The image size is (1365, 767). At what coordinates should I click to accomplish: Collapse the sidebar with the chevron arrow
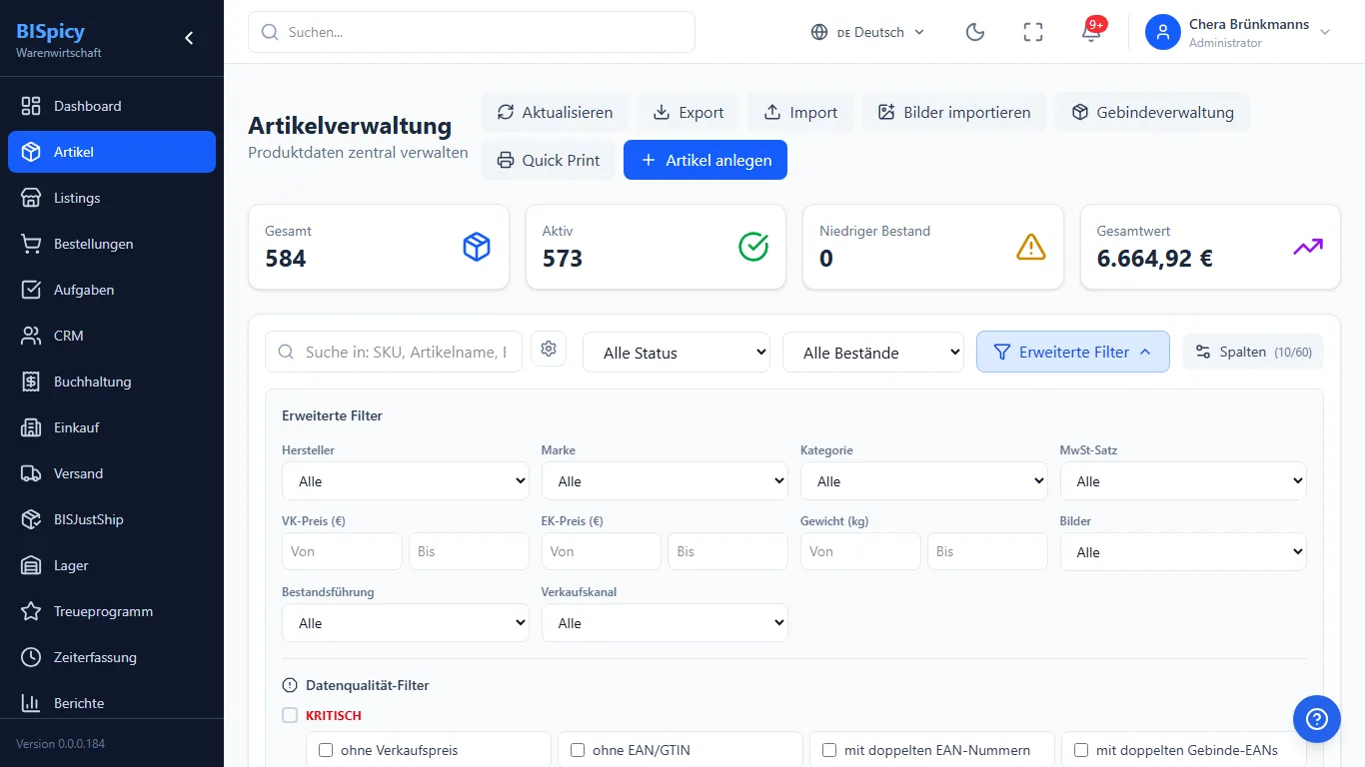(189, 38)
